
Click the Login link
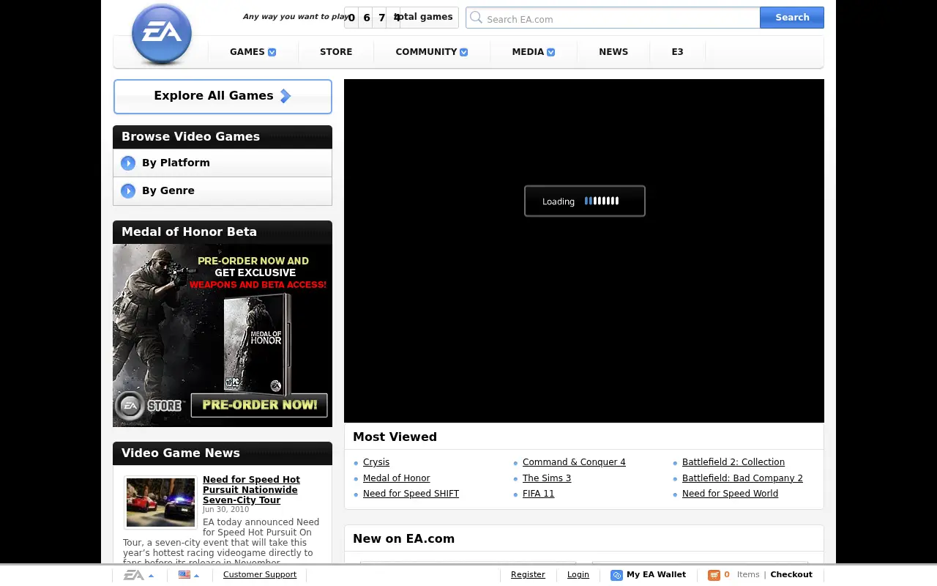tap(578, 575)
